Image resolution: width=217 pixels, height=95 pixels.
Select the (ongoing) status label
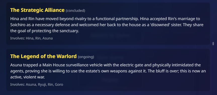point(86,57)
